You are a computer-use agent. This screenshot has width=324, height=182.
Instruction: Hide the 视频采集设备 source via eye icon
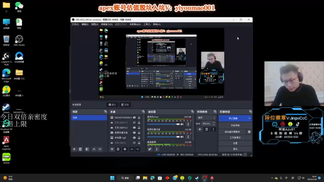point(134,133)
